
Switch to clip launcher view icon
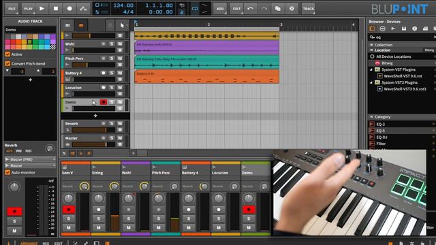[67, 25]
